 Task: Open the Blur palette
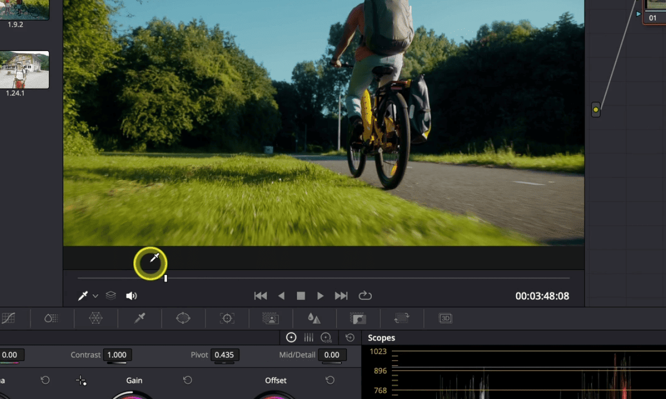click(x=314, y=318)
